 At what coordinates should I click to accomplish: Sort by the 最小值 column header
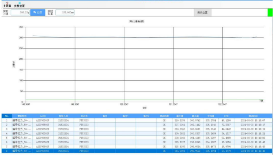pyautogui.click(x=195, y=116)
